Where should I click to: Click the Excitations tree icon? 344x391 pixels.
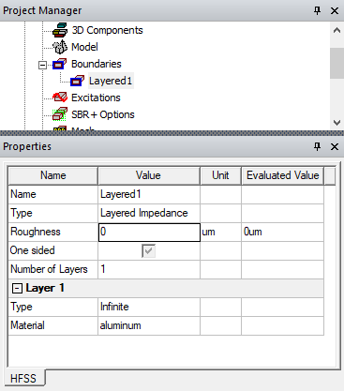pos(60,98)
